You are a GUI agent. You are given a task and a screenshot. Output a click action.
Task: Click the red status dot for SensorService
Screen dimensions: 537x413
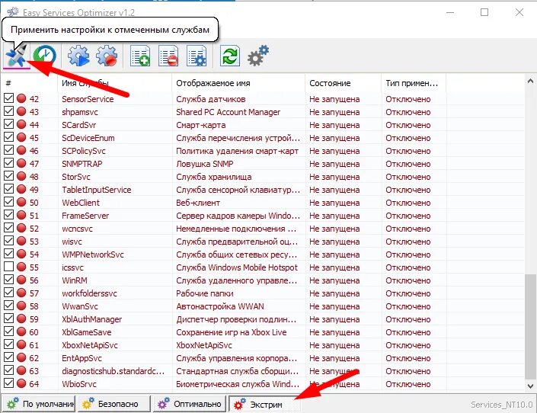(21, 99)
